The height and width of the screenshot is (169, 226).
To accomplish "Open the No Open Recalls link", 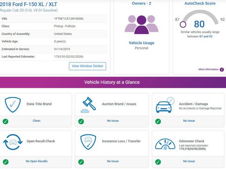I will tap(37, 161).
